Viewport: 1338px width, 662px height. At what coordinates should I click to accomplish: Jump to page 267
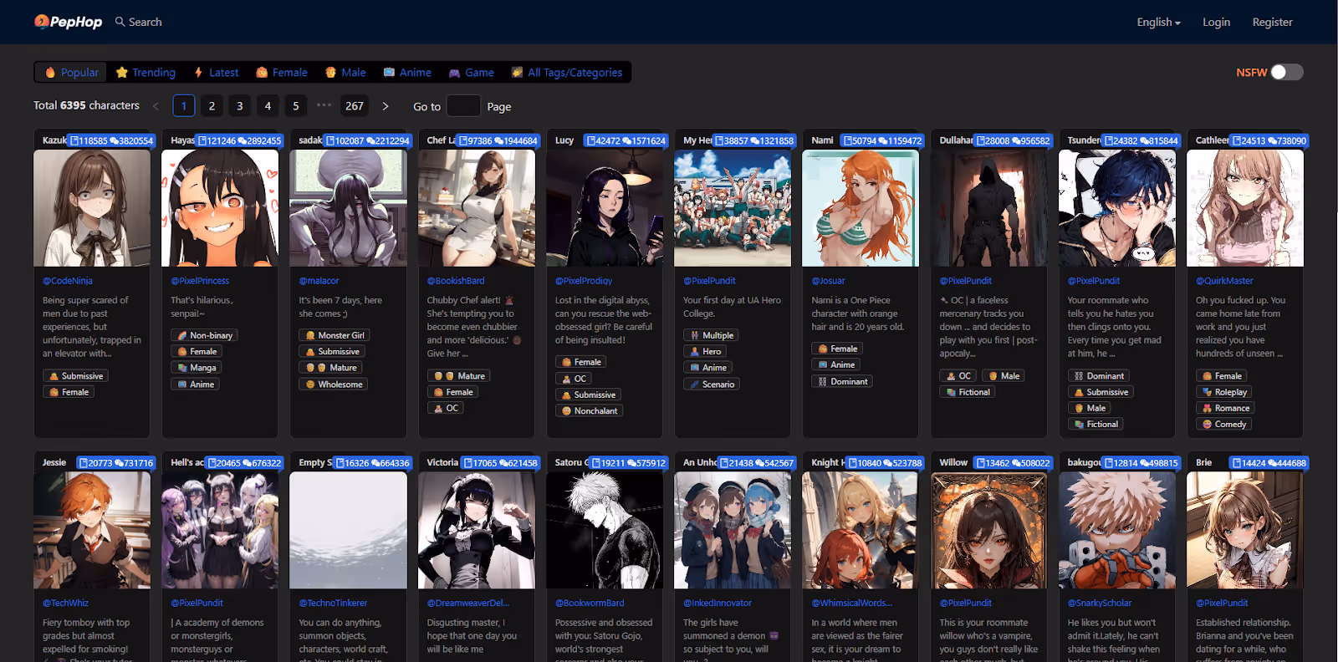[355, 106]
